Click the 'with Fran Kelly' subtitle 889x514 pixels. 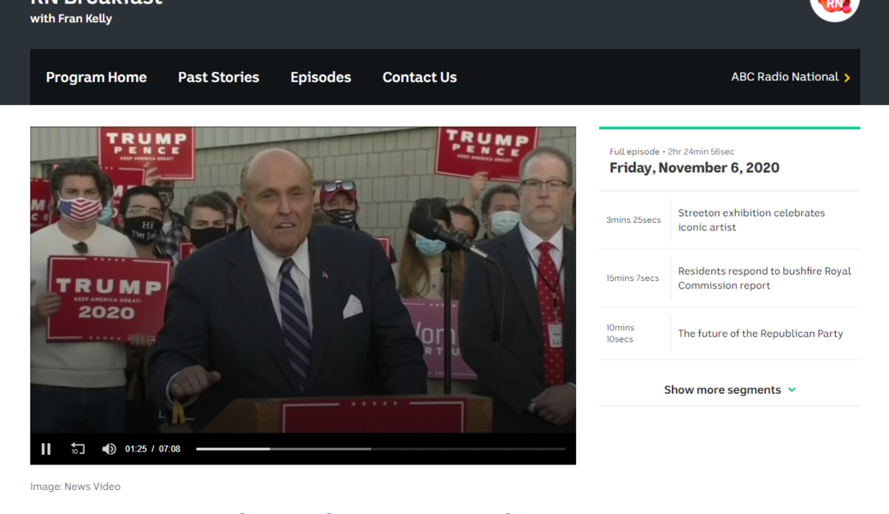[x=71, y=19]
